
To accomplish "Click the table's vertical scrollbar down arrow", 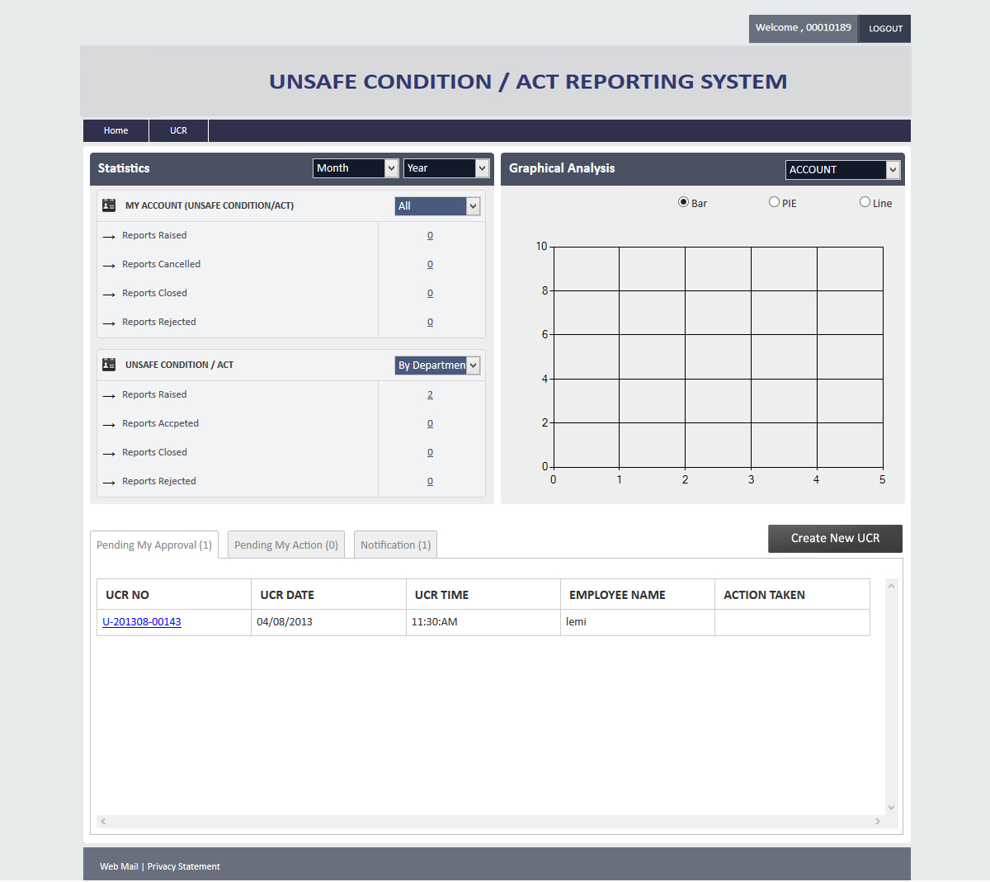I will [x=891, y=808].
